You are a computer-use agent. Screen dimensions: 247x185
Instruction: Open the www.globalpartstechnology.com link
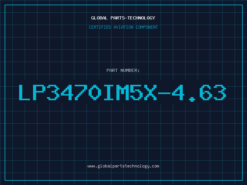(123, 166)
